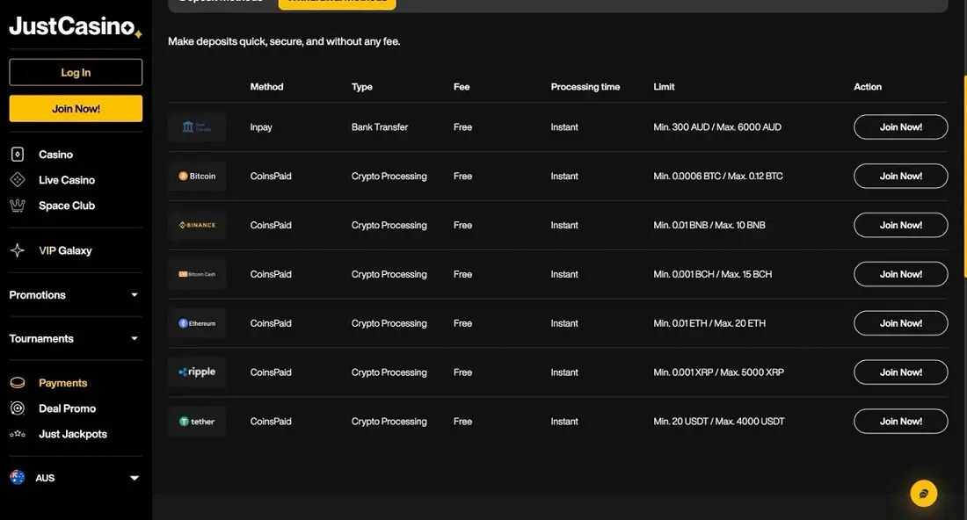Click the Limit column header
The image size is (967, 520).
(664, 87)
